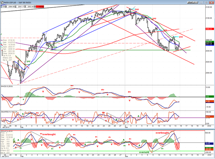215x159 pixels.
Task: Click the Low -562 row in lower tooltip
Action: pos(4,144)
